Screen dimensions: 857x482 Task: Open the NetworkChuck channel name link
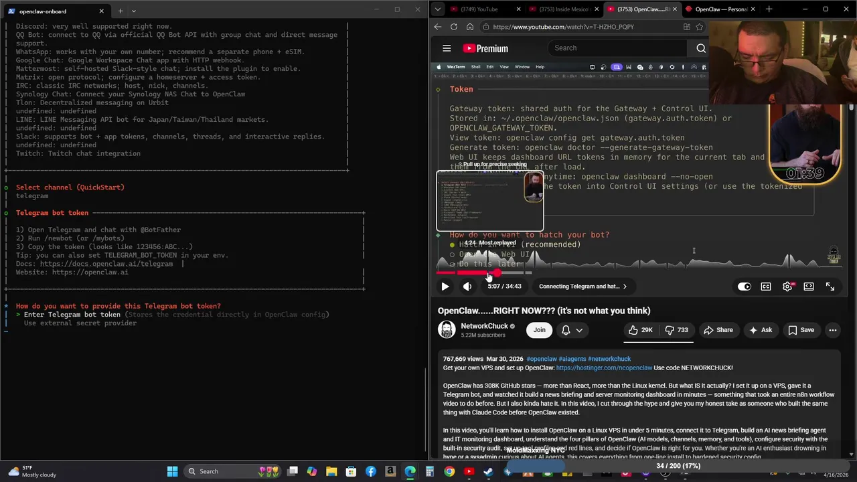point(485,326)
